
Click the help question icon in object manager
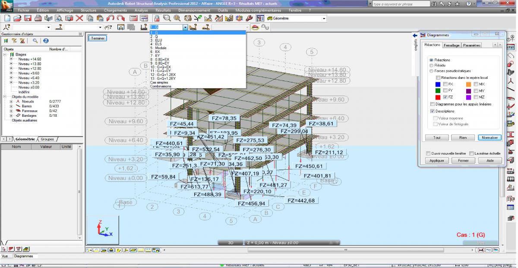(45, 41)
